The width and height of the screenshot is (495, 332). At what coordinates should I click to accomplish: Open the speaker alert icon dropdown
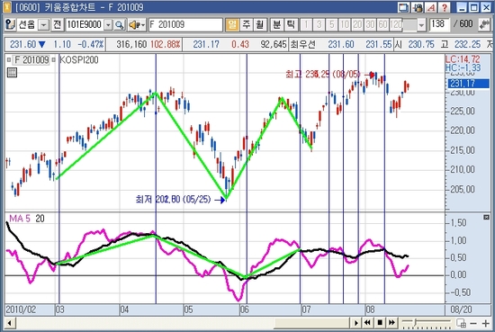tap(137, 24)
